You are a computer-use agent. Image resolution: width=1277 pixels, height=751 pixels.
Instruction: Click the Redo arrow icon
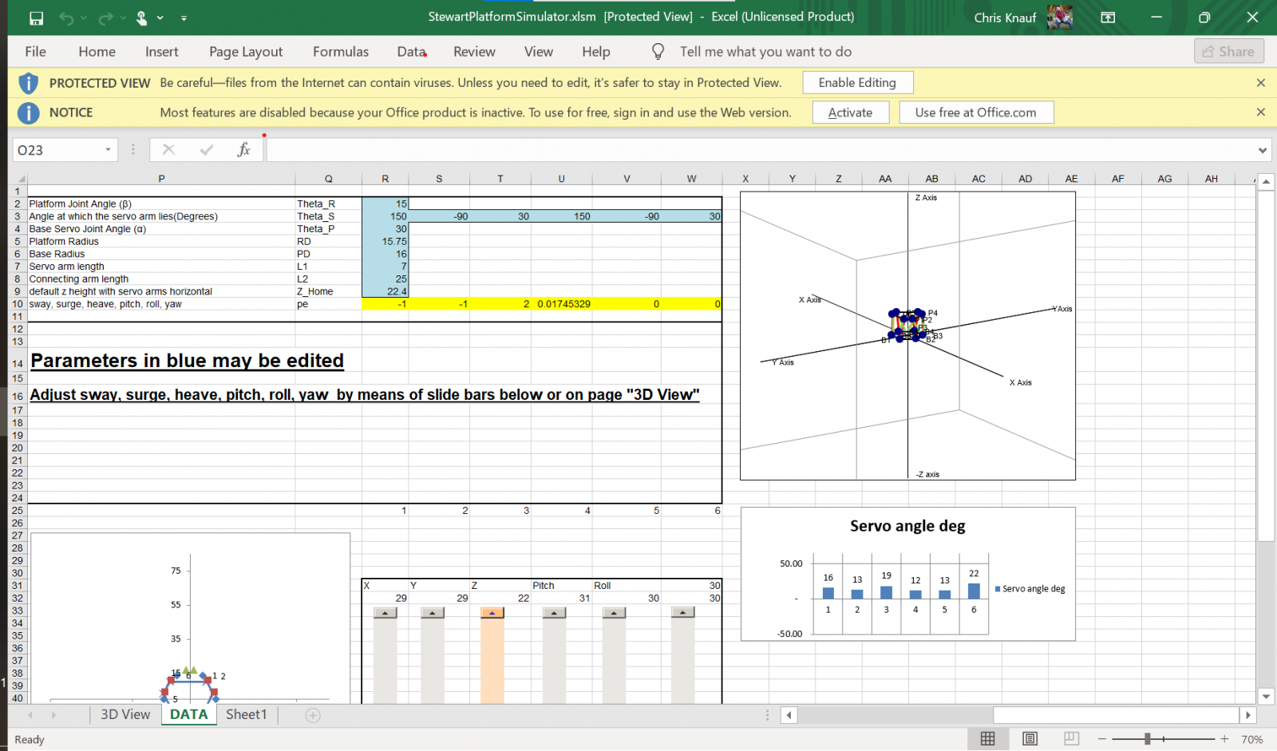click(x=105, y=18)
